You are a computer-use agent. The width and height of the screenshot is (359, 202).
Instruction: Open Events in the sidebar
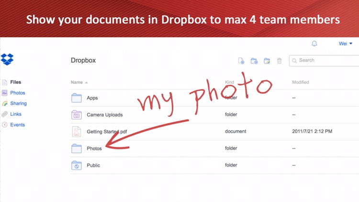pyautogui.click(x=17, y=125)
